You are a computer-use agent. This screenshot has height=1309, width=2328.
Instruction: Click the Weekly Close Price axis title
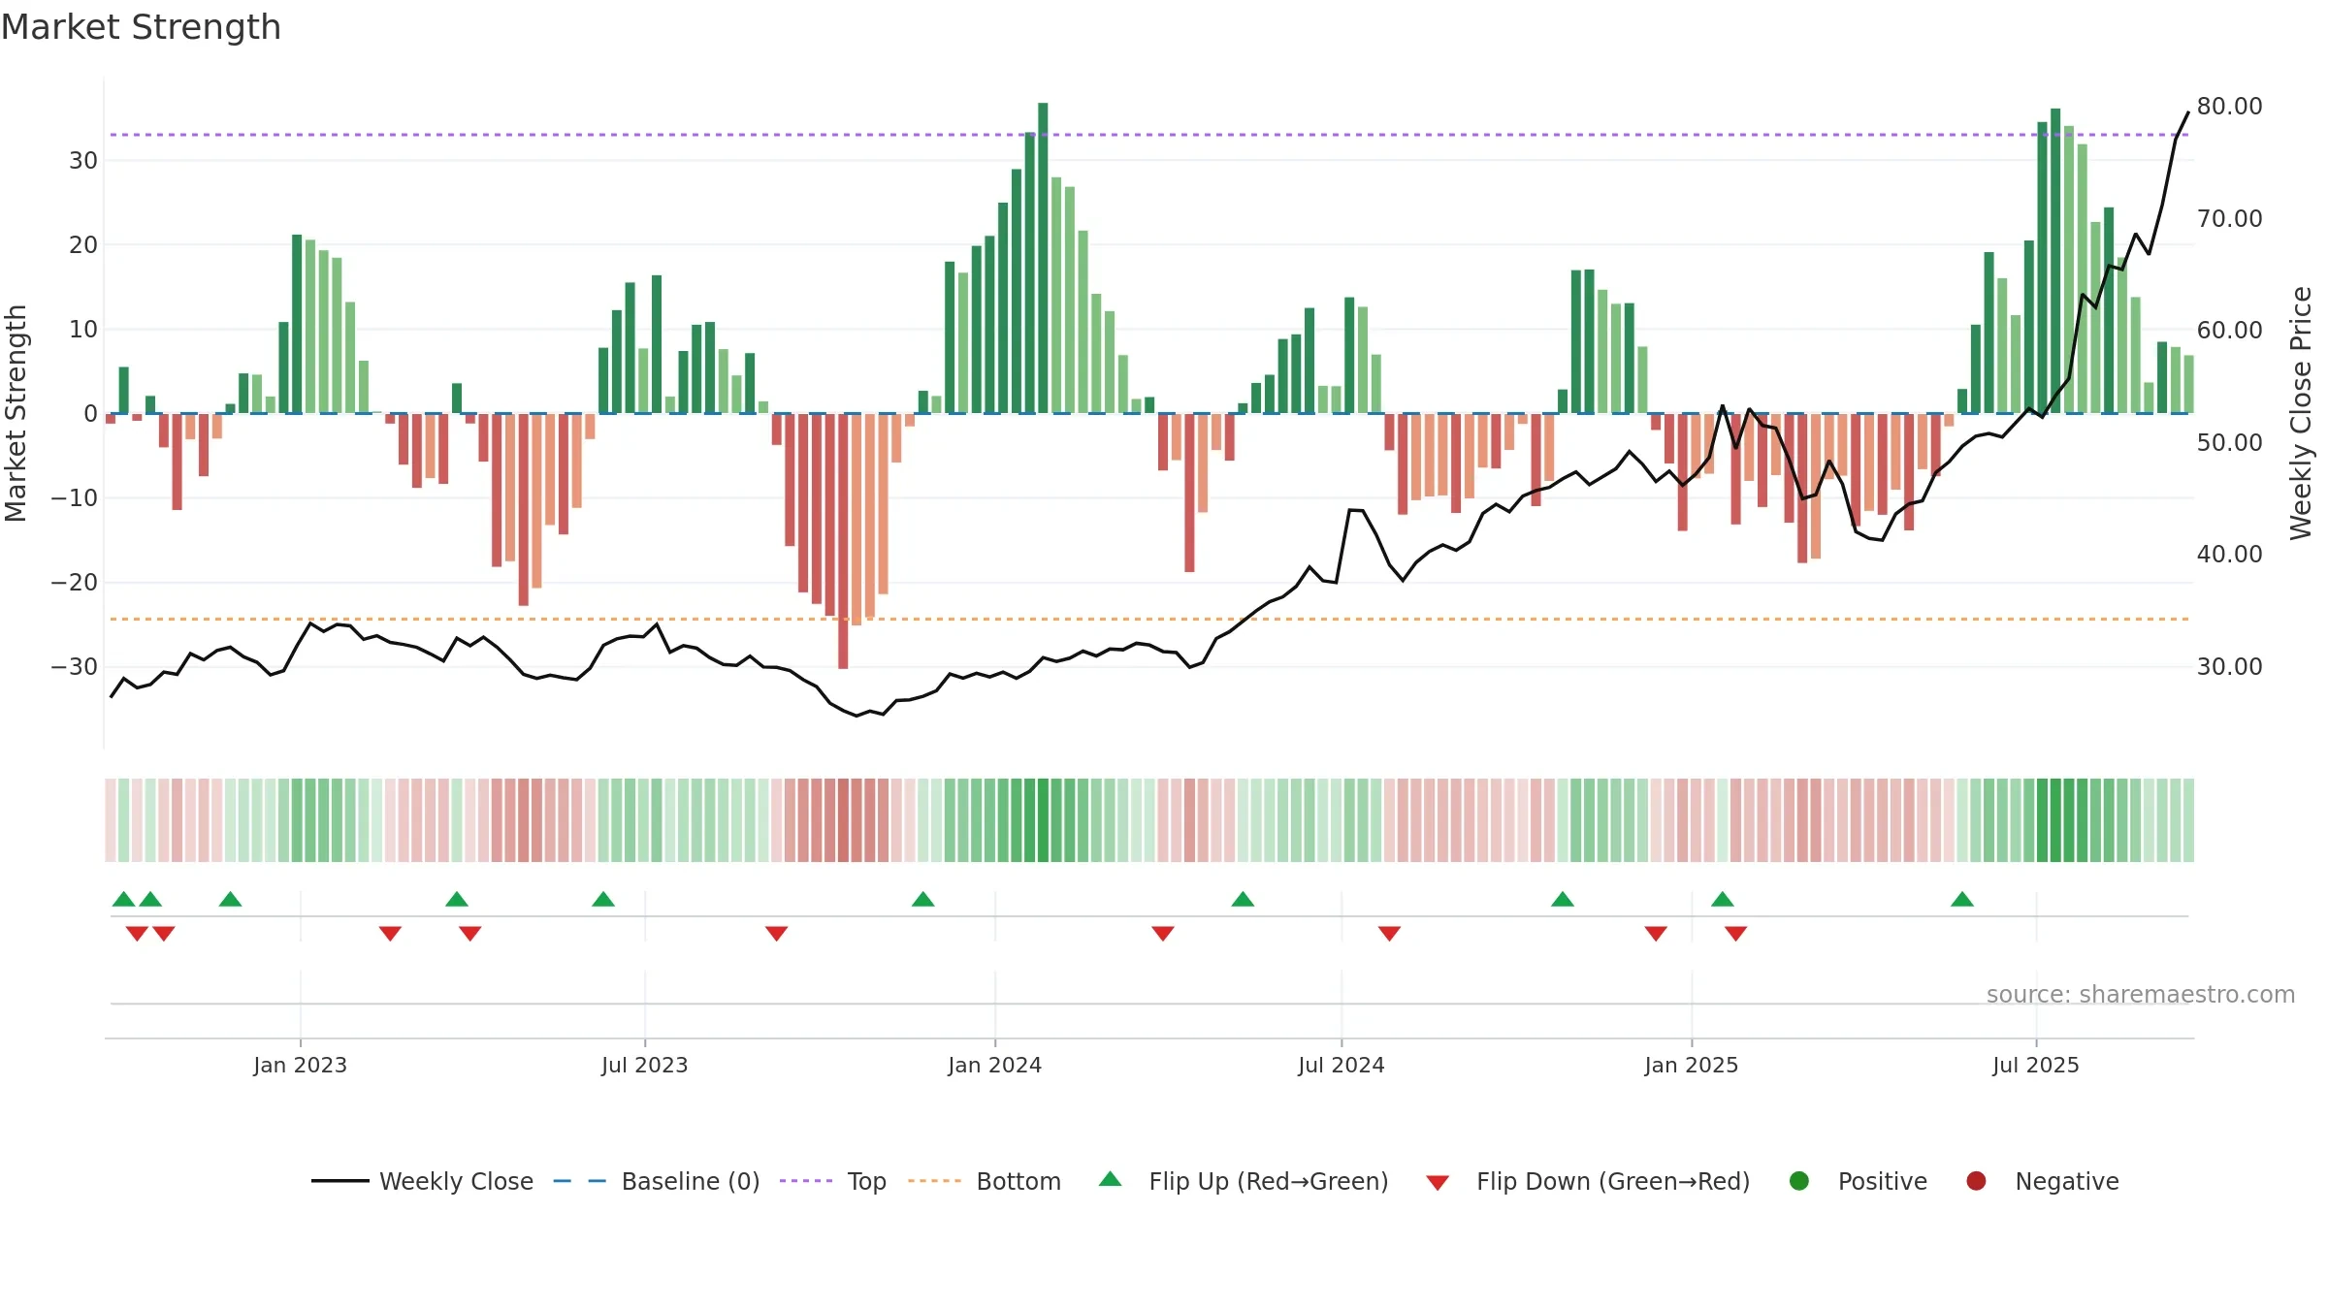click(2301, 413)
